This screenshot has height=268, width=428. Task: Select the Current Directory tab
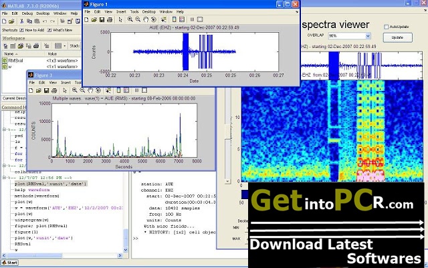click(x=14, y=98)
